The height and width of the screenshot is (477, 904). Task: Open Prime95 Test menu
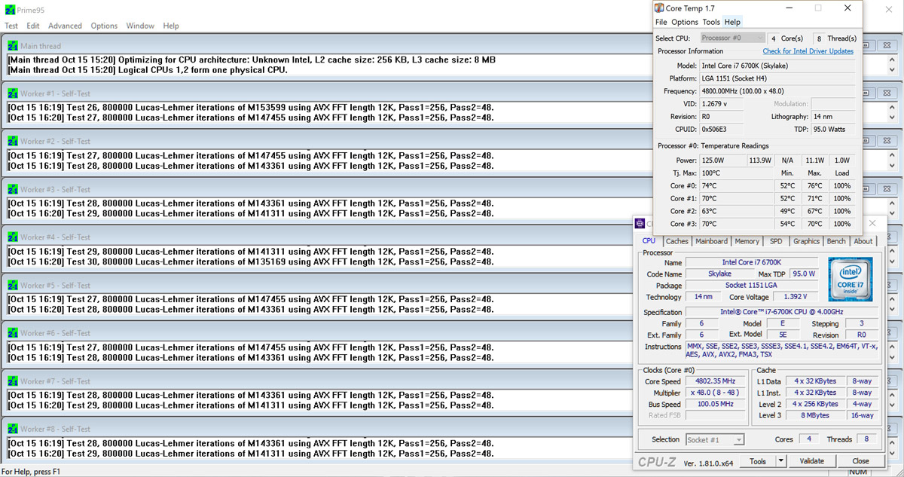pos(11,26)
